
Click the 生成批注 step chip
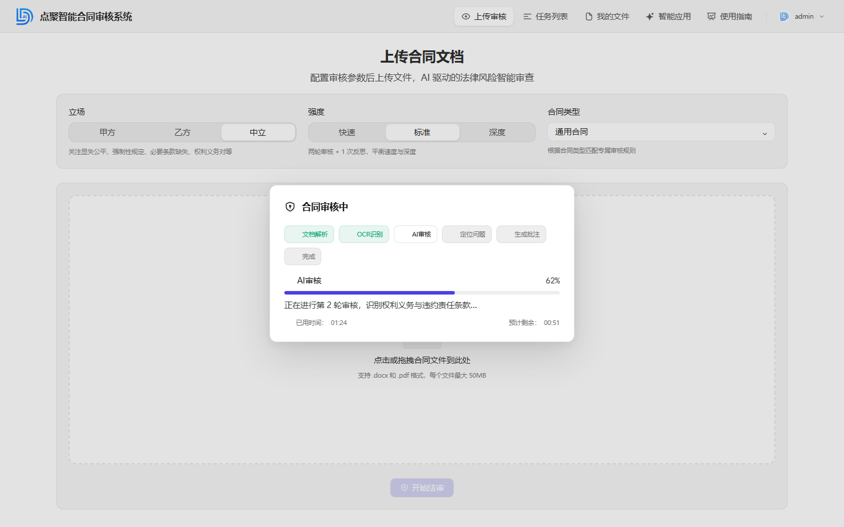(521, 234)
